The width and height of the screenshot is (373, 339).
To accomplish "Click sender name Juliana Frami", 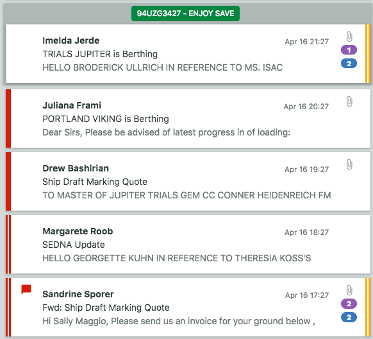I will point(72,105).
